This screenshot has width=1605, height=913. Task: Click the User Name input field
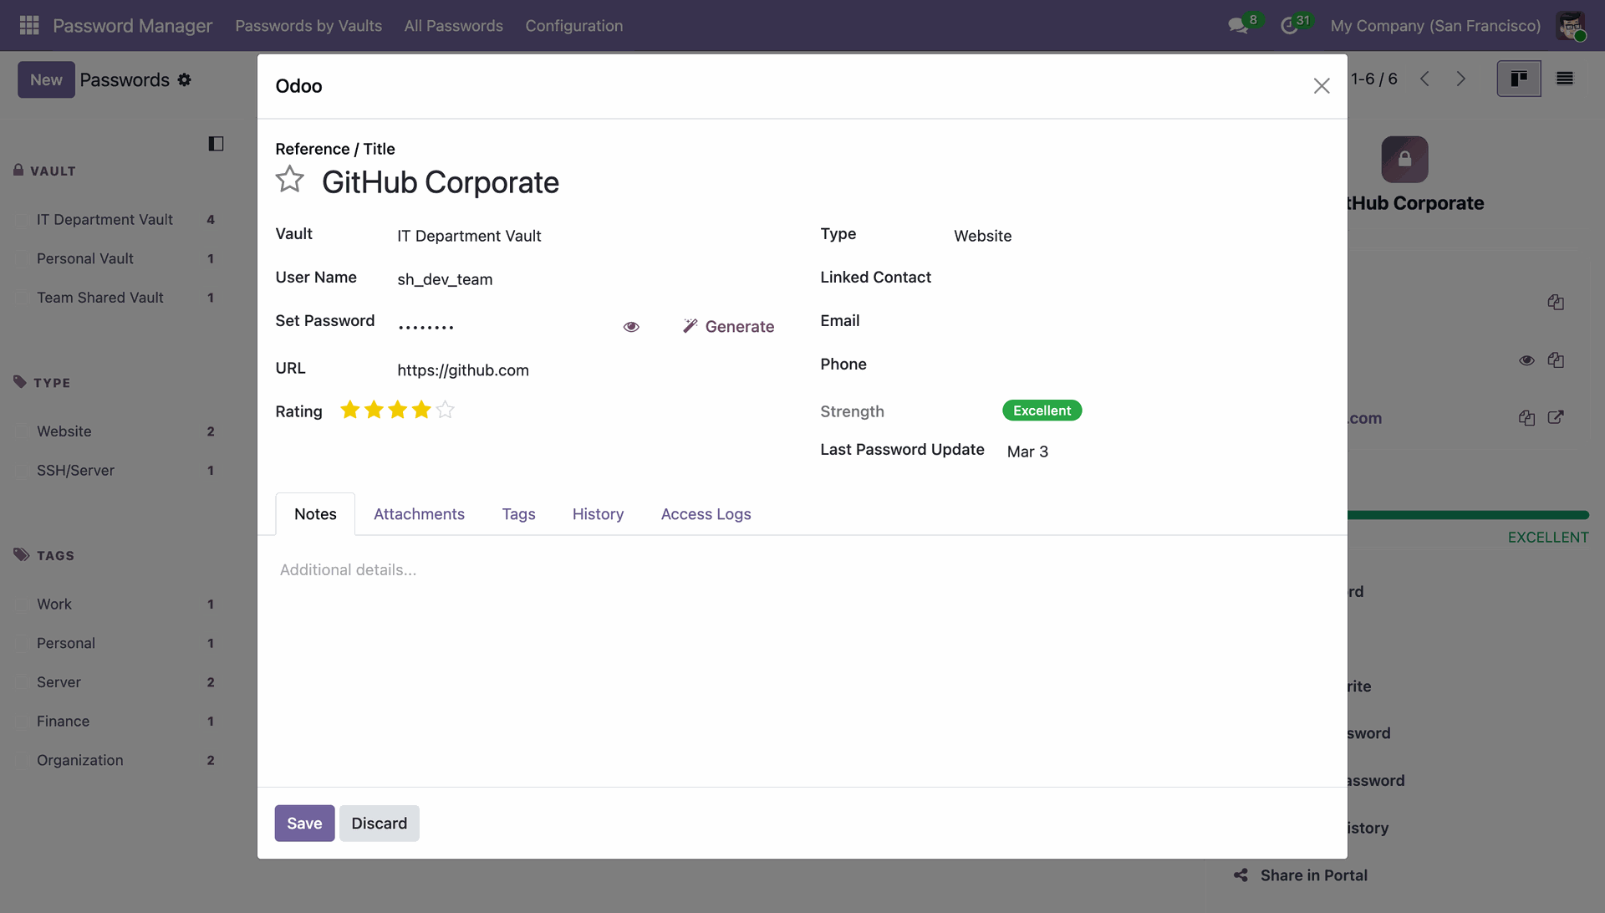point(585,279)
